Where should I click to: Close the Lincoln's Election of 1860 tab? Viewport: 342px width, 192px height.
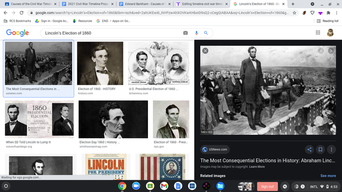click(x=283, y=4)
